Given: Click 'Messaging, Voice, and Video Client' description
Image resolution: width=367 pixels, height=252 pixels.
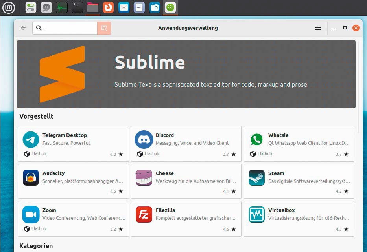Looking at the screenshot, I should coord(192,143).
